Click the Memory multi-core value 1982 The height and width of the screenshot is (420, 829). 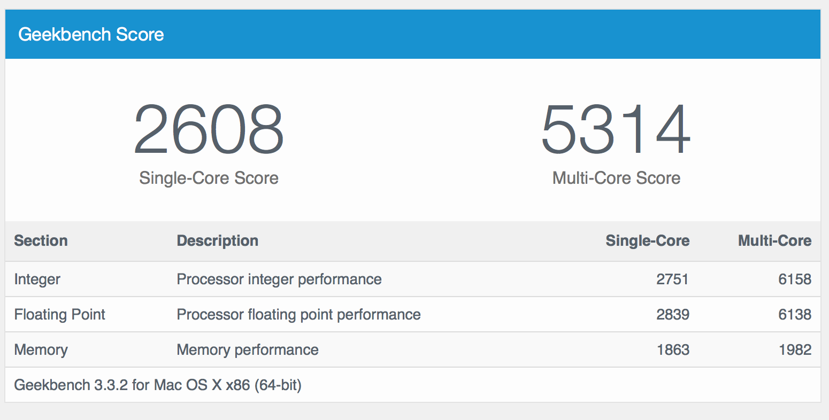795,349
